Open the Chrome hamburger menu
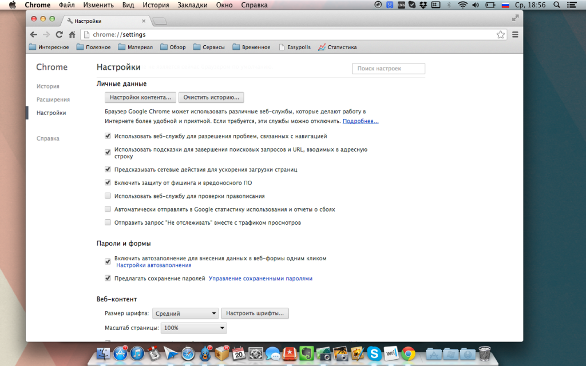Image resolution: width=586 pixels, height=366 pixels. point(516,34)
